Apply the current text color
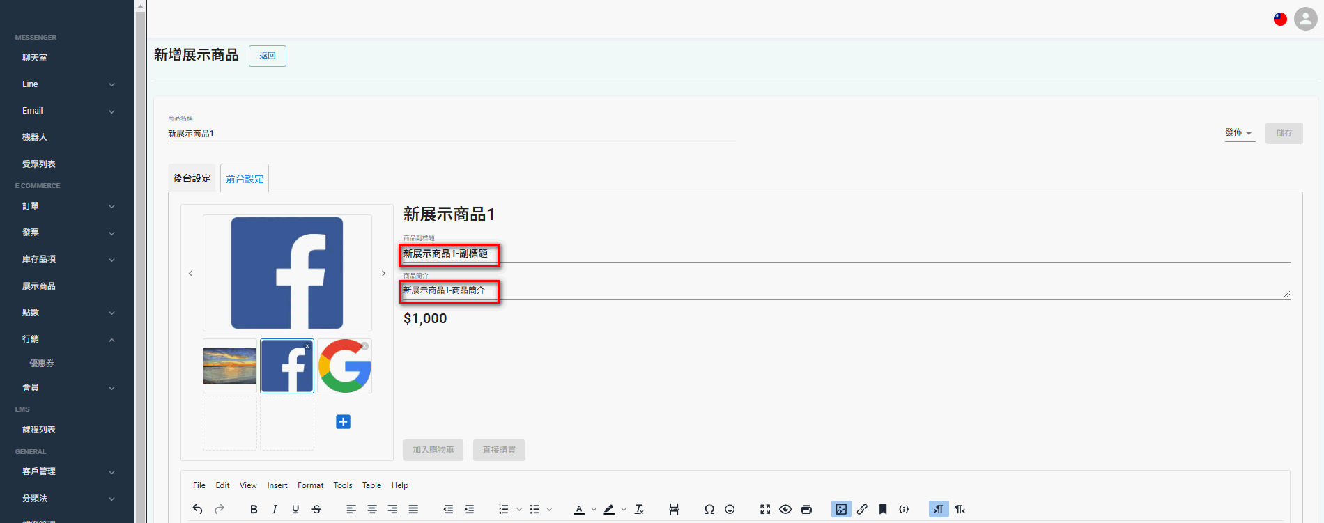1324x523 pixels. pos(579,509)
